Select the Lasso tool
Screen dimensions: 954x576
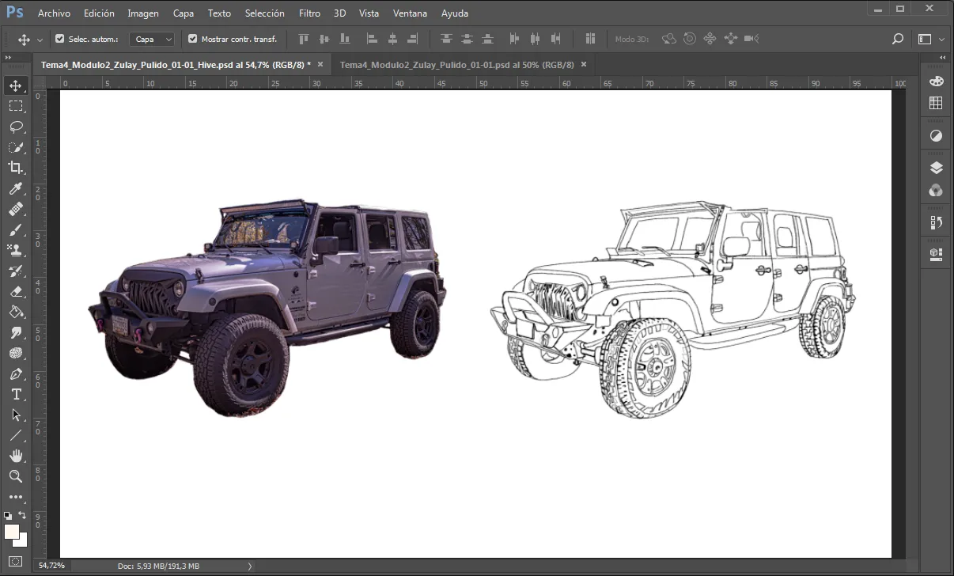point(16,127)
